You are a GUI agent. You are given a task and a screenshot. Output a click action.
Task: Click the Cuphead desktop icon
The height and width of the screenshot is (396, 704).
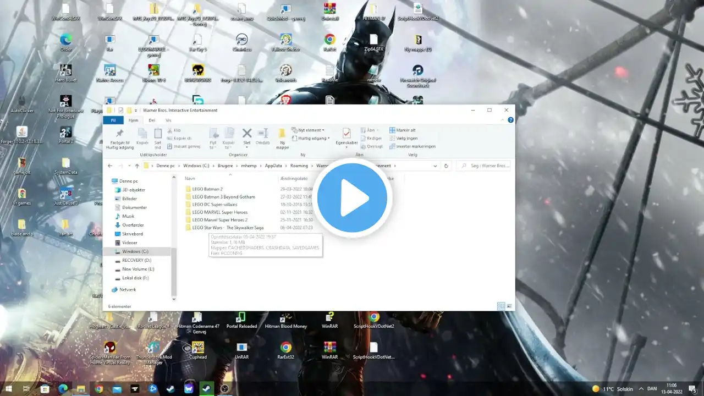[198, 350]
